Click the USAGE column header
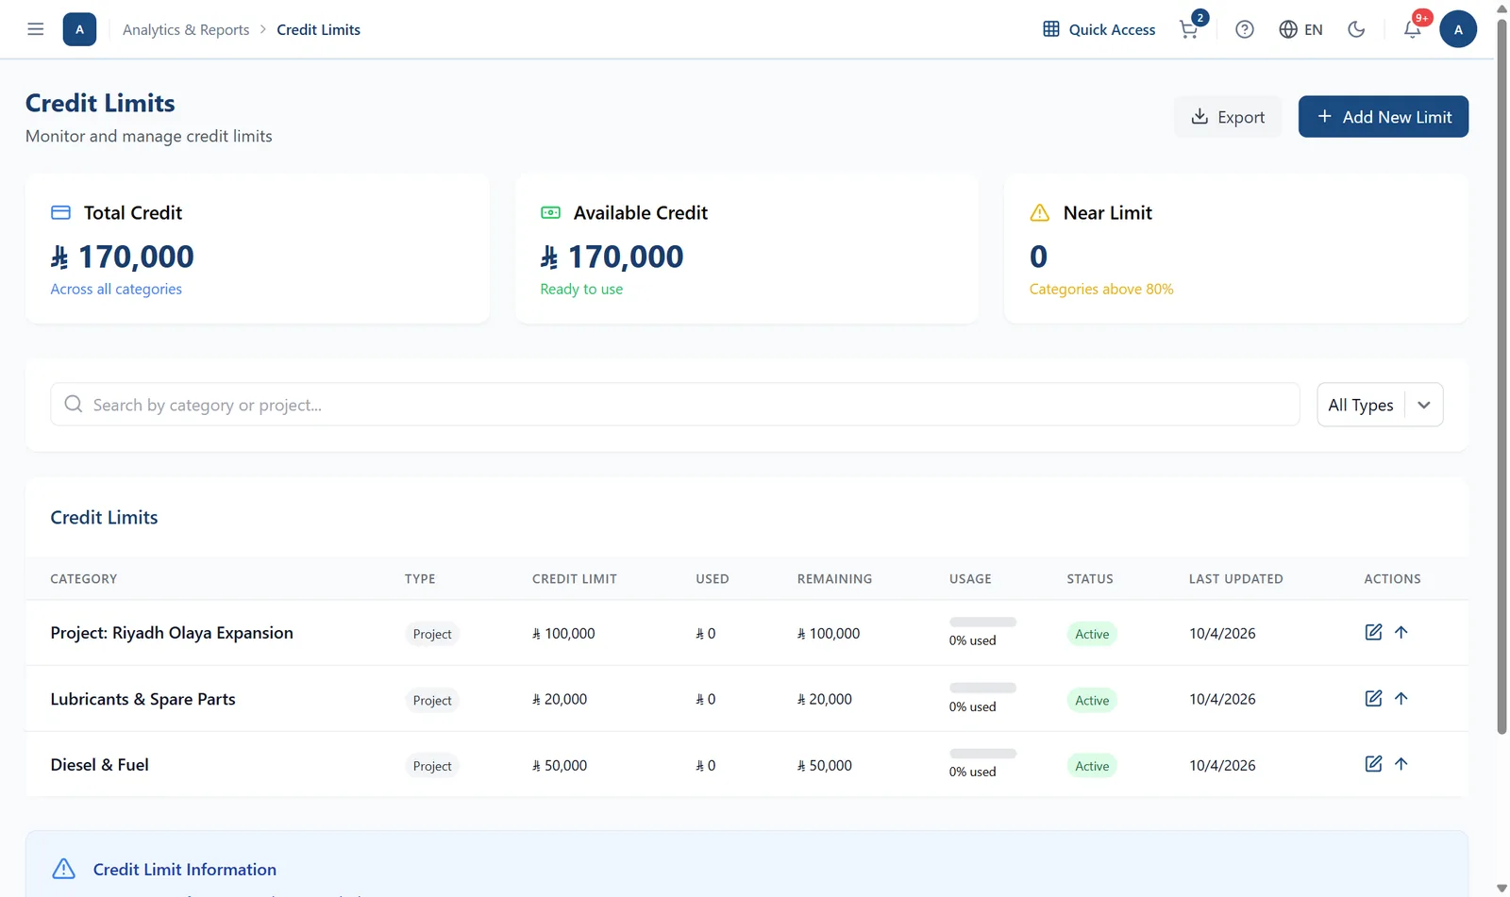Image resolution: width=1510 pixels, height=897 pixels. 970,578
